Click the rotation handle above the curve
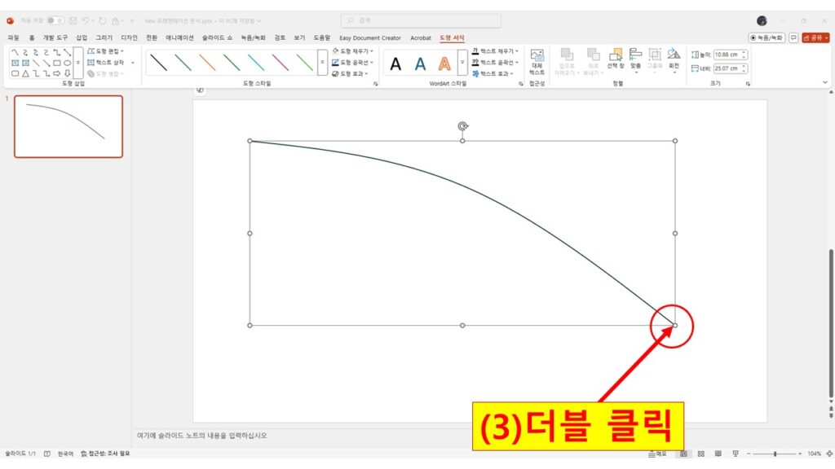Image resolution: width=835 pixels, height=469 pixels. point(463,126)
